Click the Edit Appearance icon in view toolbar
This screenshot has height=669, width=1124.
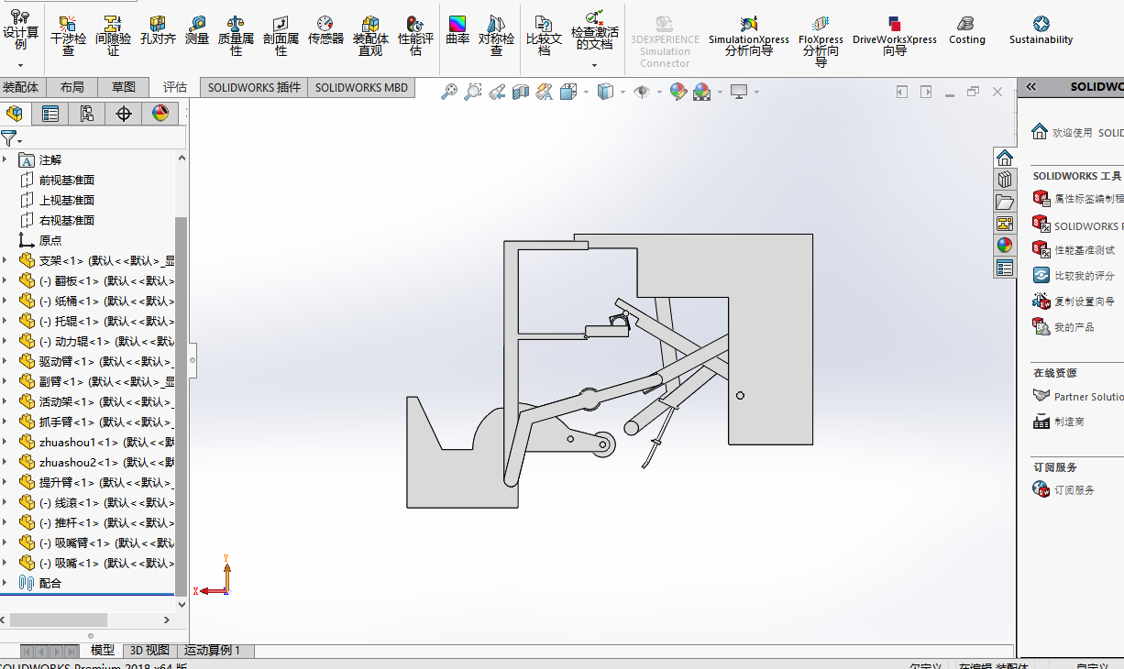click(x=678, y=92)
